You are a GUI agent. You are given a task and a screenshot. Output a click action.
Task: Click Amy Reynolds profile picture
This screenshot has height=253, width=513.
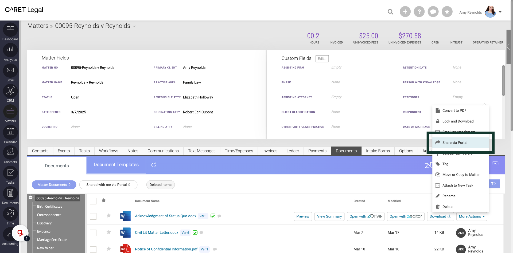490,12
